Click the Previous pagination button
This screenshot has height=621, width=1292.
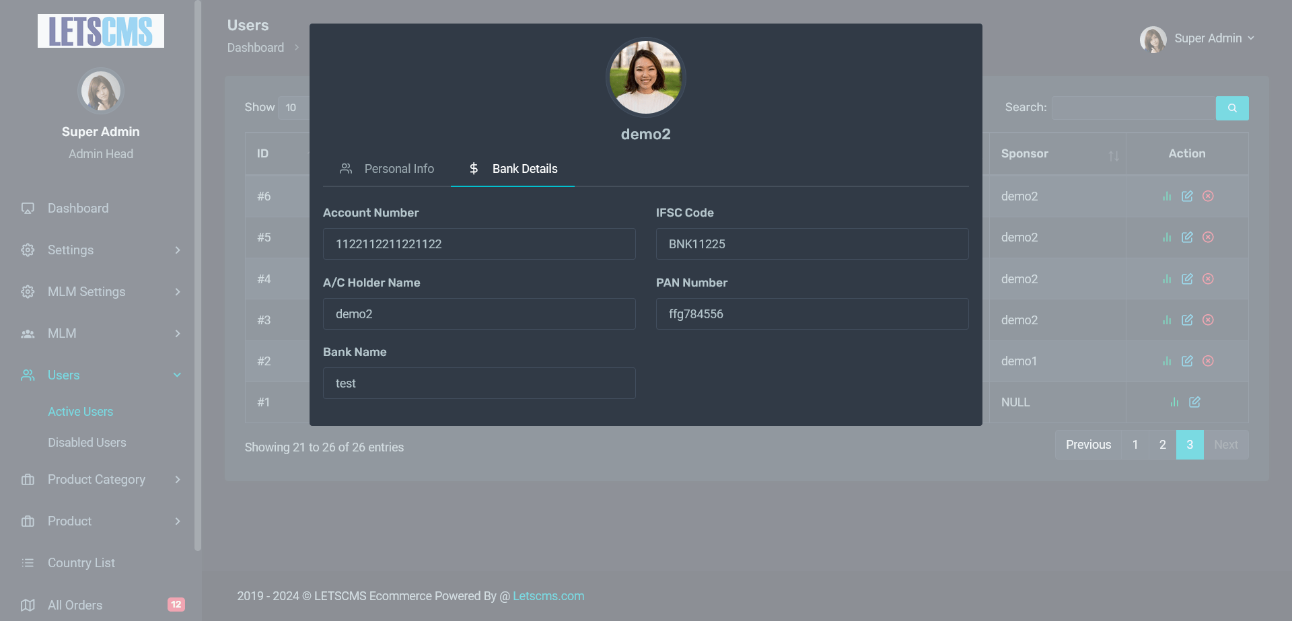click(x=1087, y=444)
